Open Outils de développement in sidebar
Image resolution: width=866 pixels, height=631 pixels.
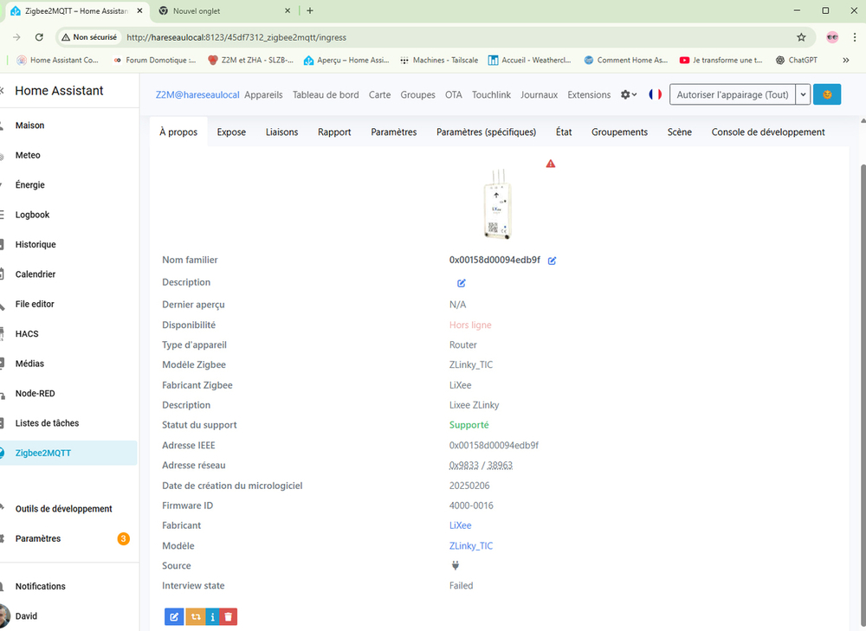(x=68, y=508)
